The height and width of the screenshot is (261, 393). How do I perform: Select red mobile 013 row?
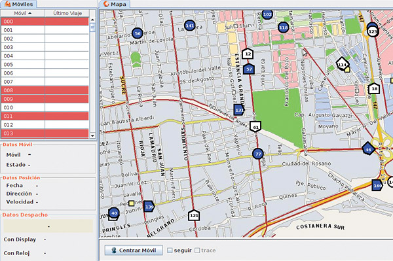tap(45, 133)
